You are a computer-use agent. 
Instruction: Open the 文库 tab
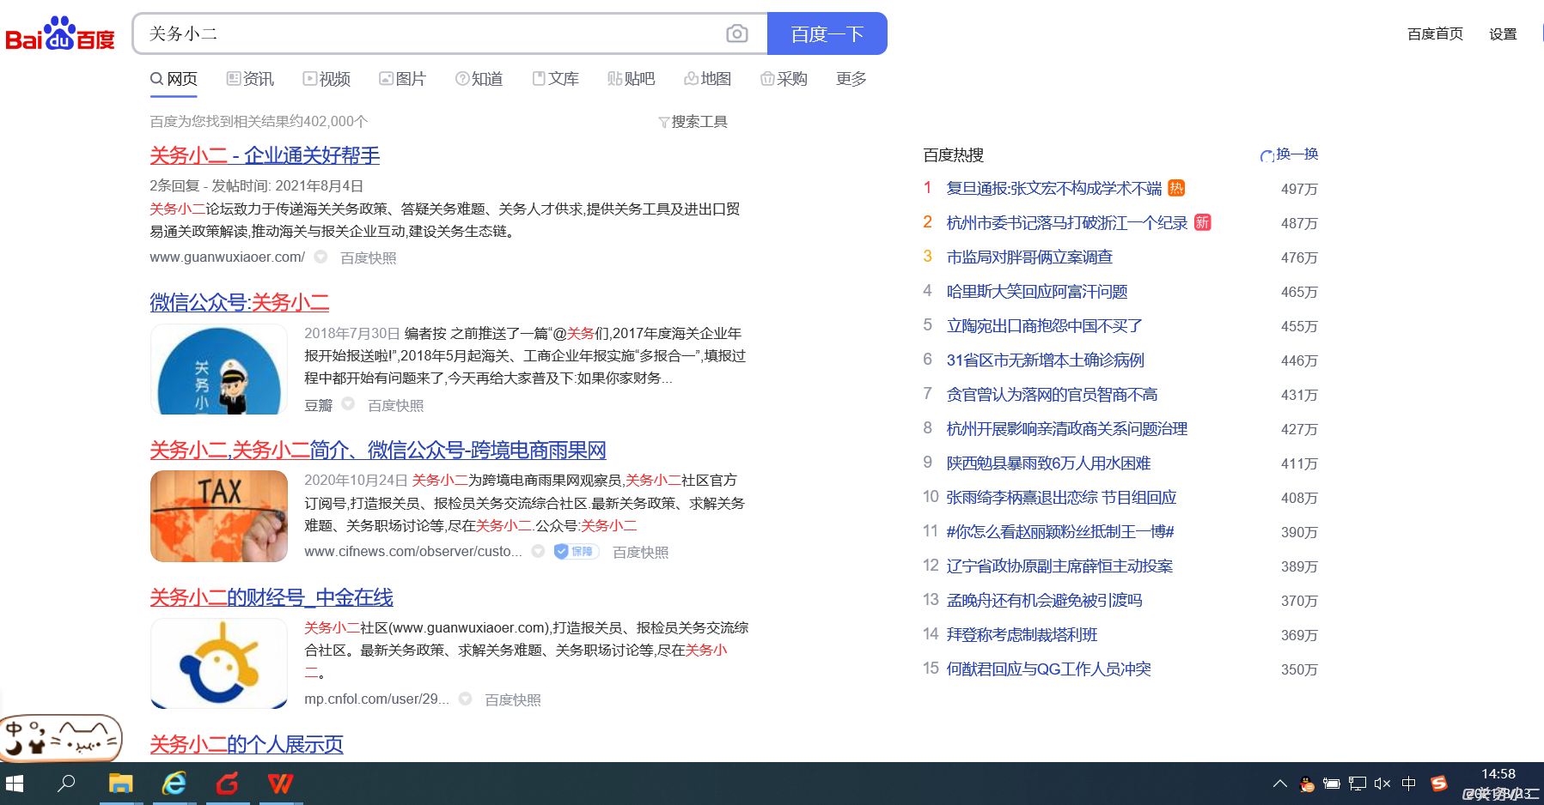[556, 79]
